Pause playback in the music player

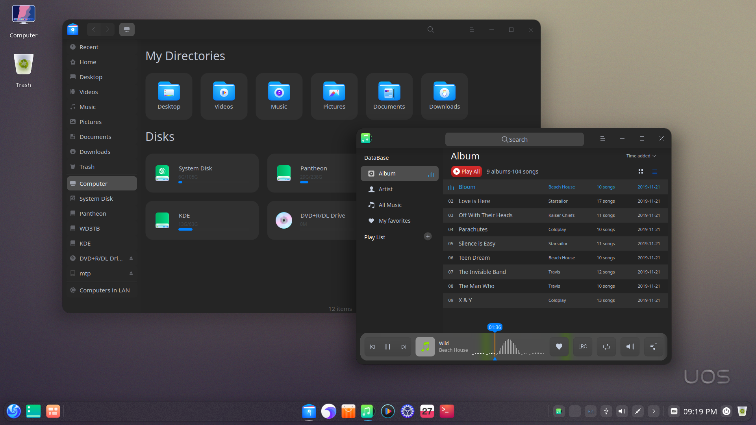click(387, 347)
